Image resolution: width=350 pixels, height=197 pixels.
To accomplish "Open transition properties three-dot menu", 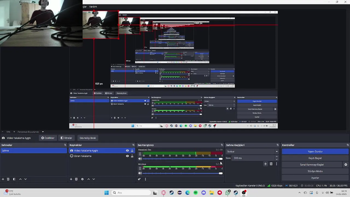I will tap(276, 164).
